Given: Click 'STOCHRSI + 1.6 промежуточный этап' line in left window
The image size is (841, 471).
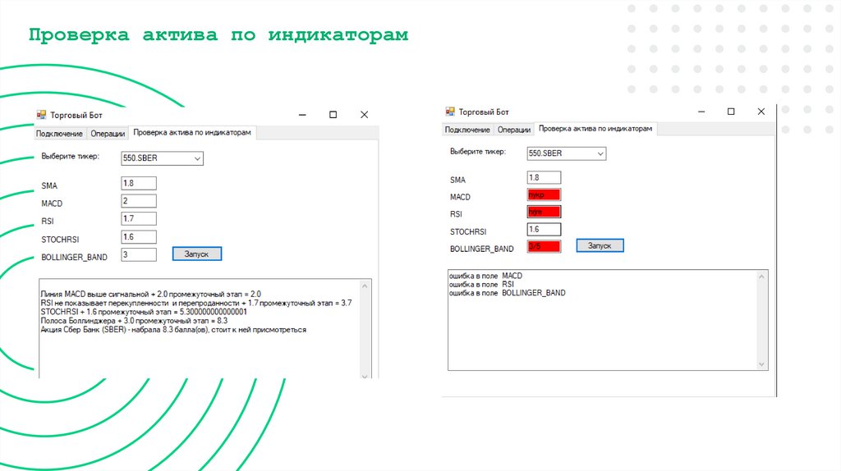Looking at the screenshot, I should tap(144, 312).
